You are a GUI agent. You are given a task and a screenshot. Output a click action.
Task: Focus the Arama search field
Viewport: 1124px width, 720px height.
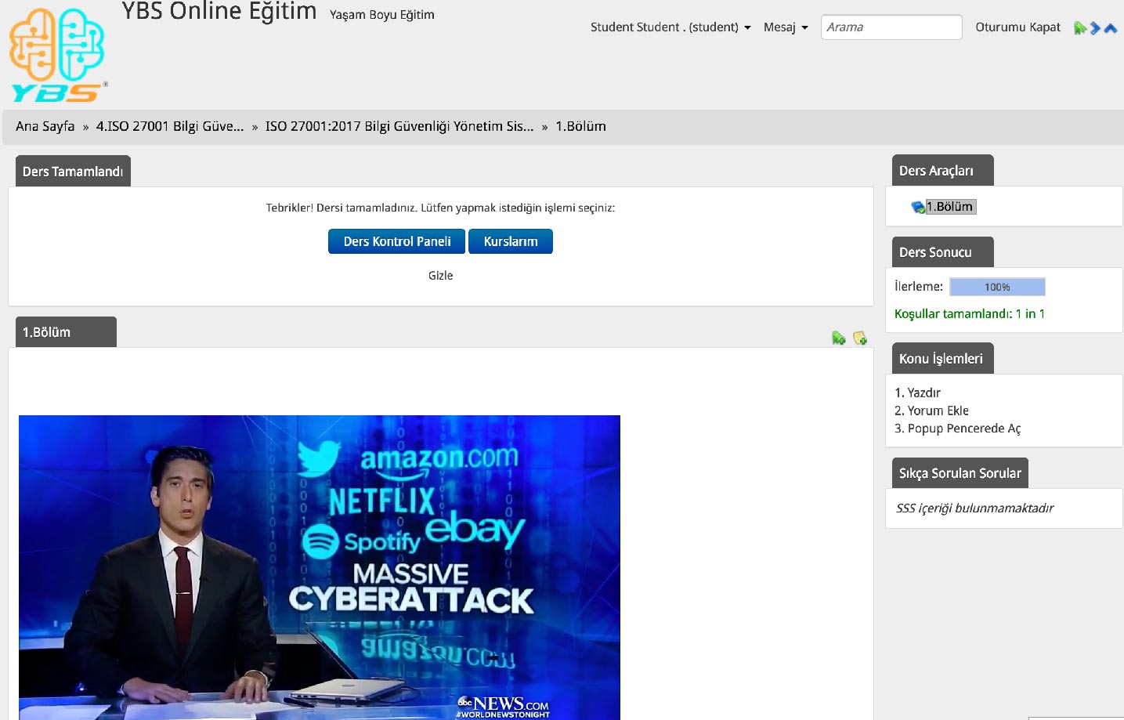[891, 27]
